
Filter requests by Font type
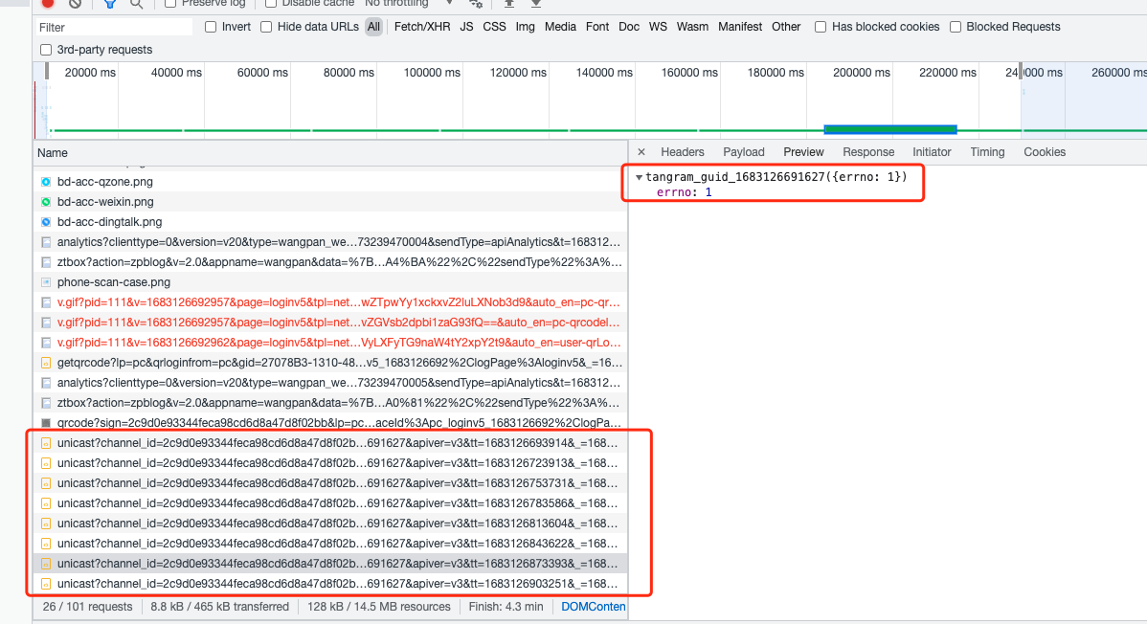(596, 27)
